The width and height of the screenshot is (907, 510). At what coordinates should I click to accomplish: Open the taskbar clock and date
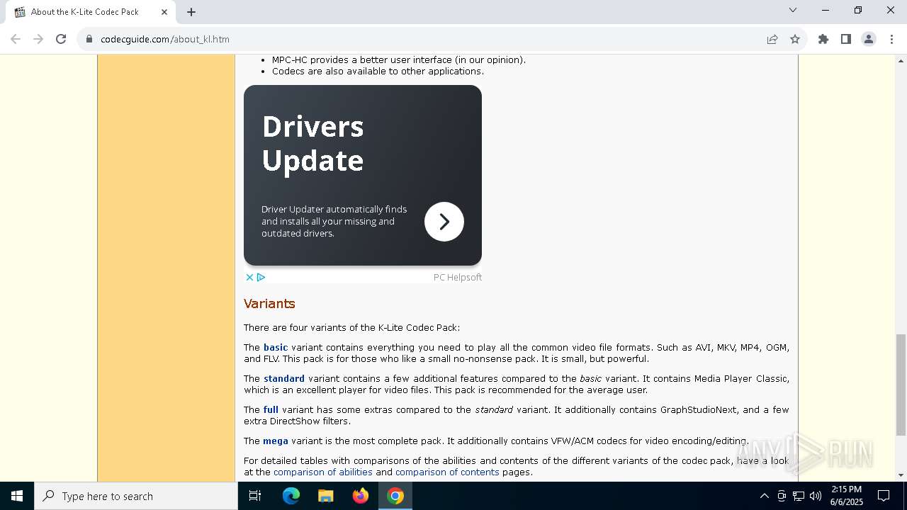tap(847, 496)
